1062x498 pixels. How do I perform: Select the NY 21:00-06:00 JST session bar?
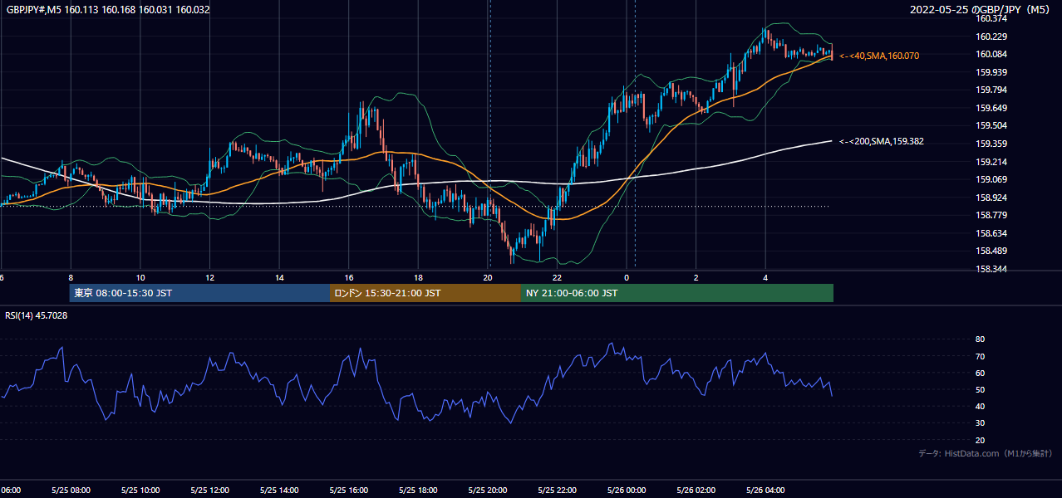pos(677,293)
